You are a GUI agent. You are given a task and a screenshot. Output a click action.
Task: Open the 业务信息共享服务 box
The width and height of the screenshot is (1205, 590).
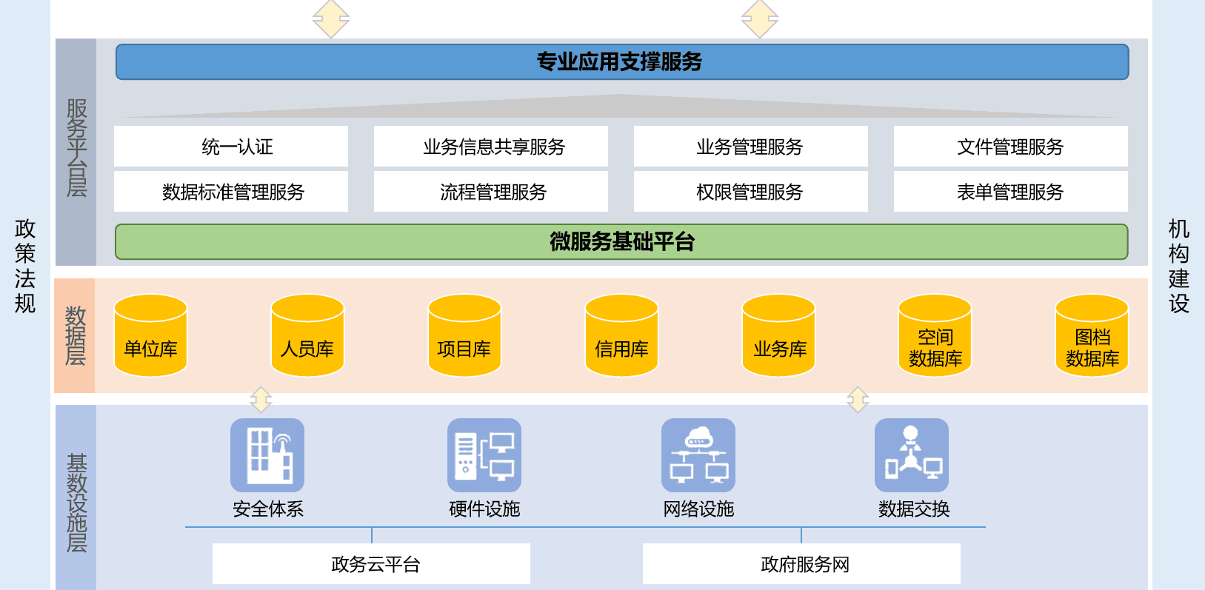coord(491,147)
